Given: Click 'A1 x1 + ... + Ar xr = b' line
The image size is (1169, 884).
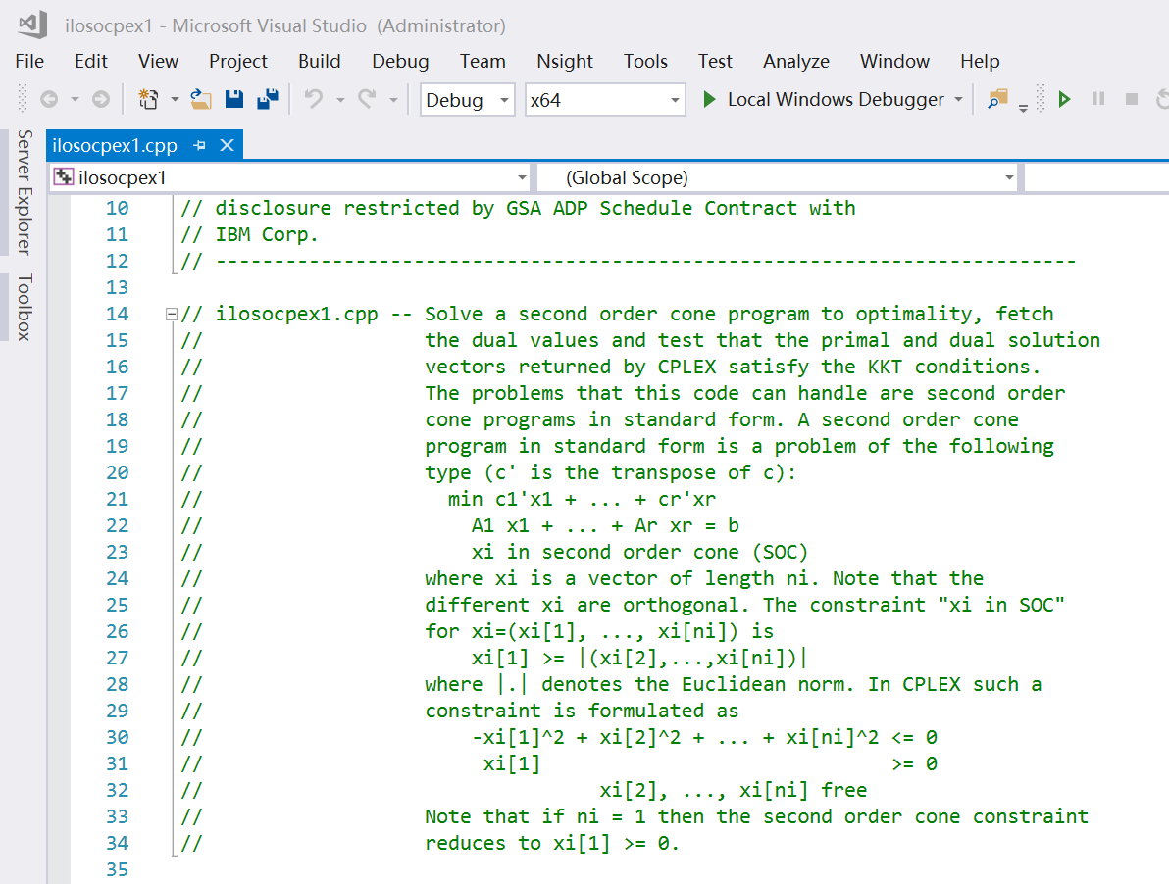Looking at the screenshot, I should click(605, 525).
